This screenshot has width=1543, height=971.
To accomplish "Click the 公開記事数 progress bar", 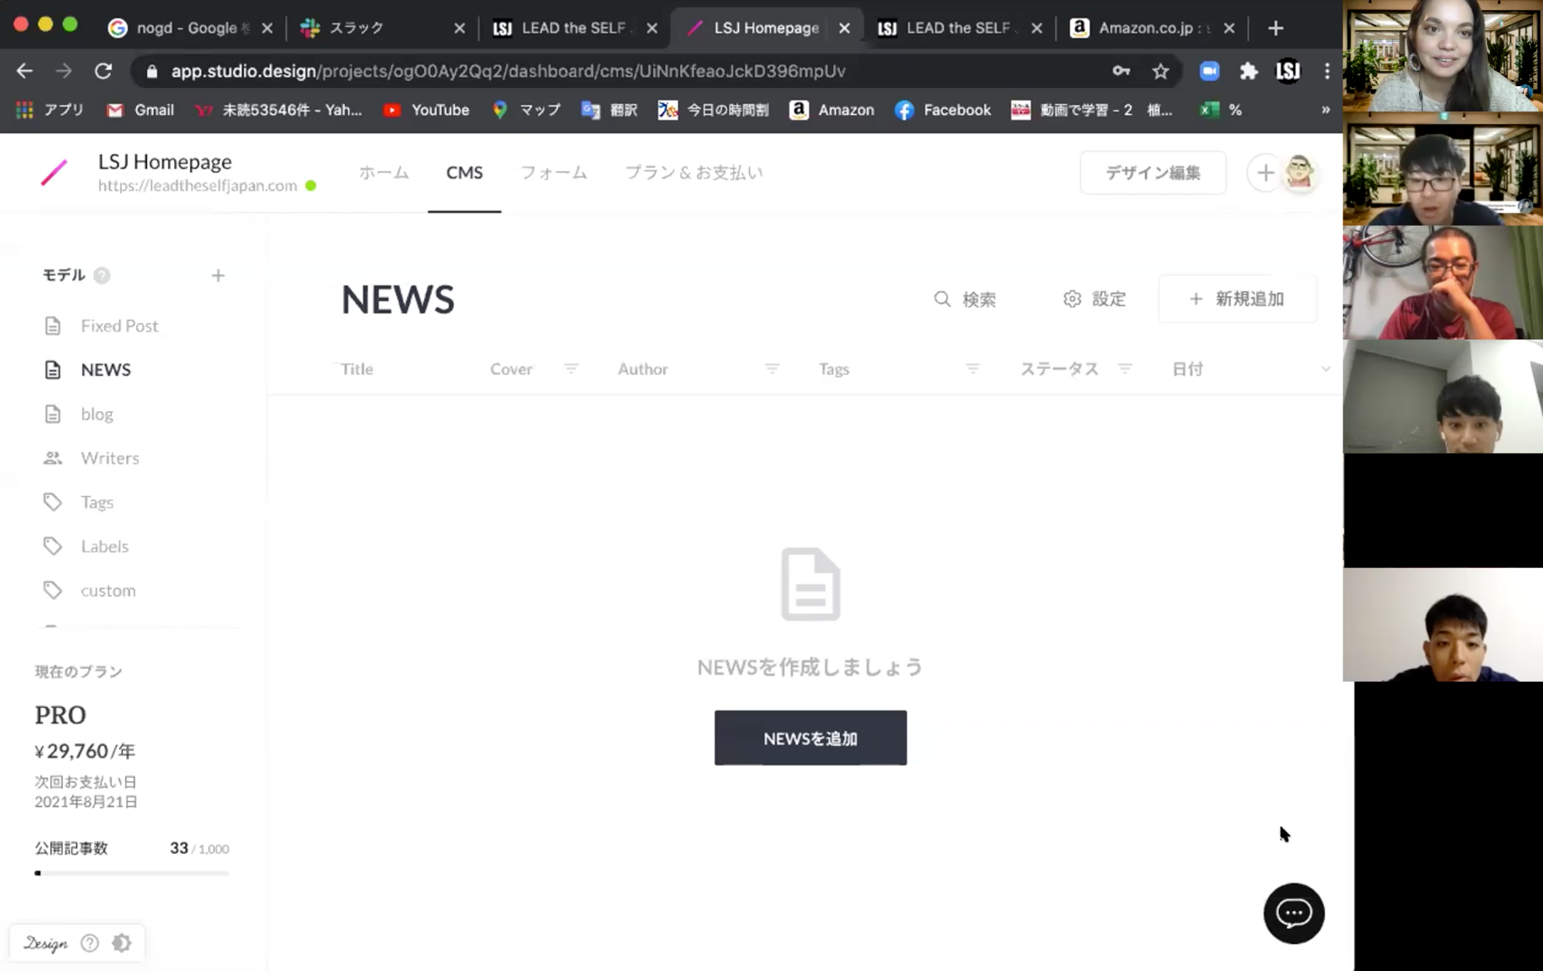I will pos(132,873).
